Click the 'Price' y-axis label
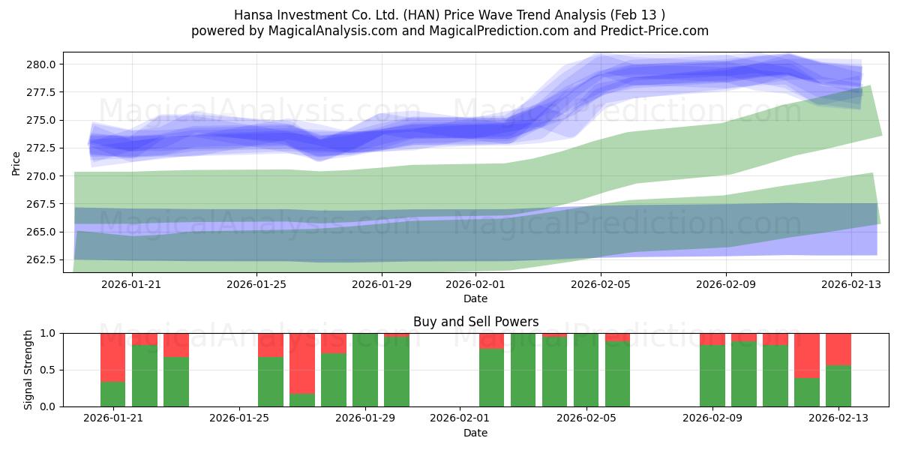 [16, 162]
